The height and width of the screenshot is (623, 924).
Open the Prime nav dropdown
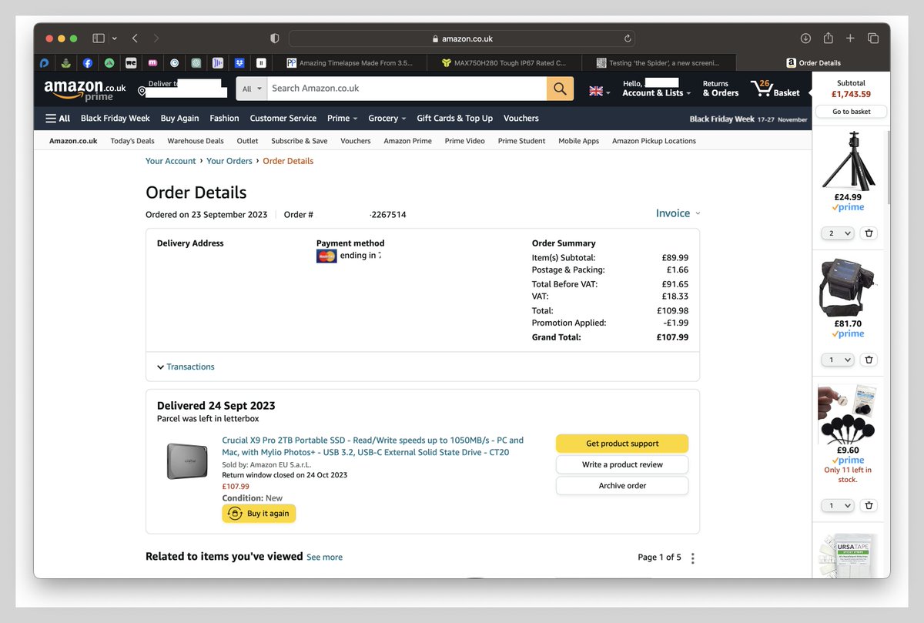pyautogui.click(x=342, y=119)
